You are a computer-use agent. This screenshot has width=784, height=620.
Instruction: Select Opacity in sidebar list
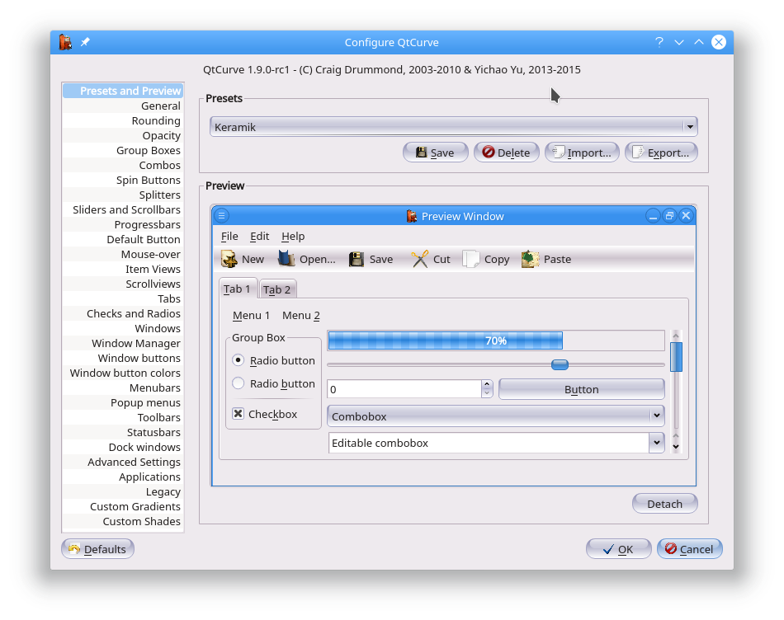pos(123,135)
